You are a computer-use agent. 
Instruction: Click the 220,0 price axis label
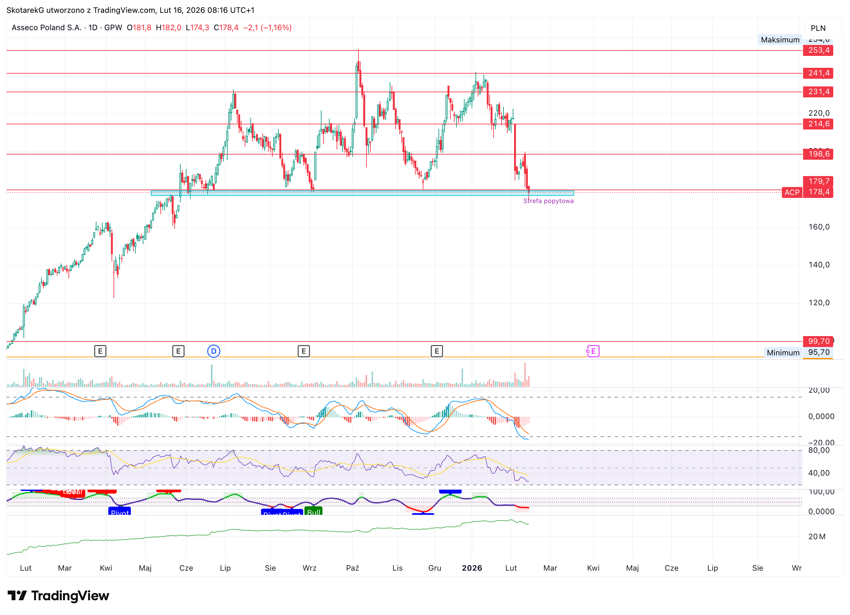pyautogui.click(x=819, y=113)
